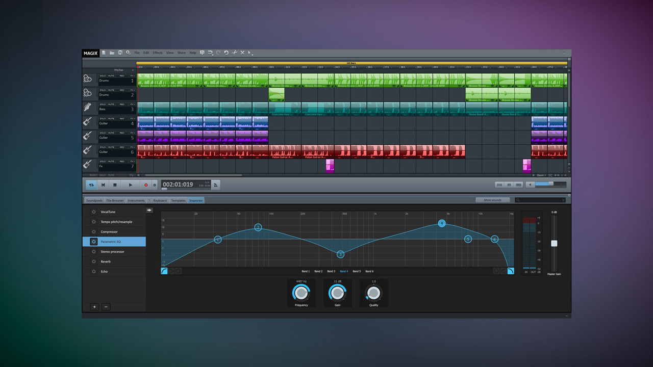
Task: Click the delete X icon in toolbar
Action: (x=242, y=53)
